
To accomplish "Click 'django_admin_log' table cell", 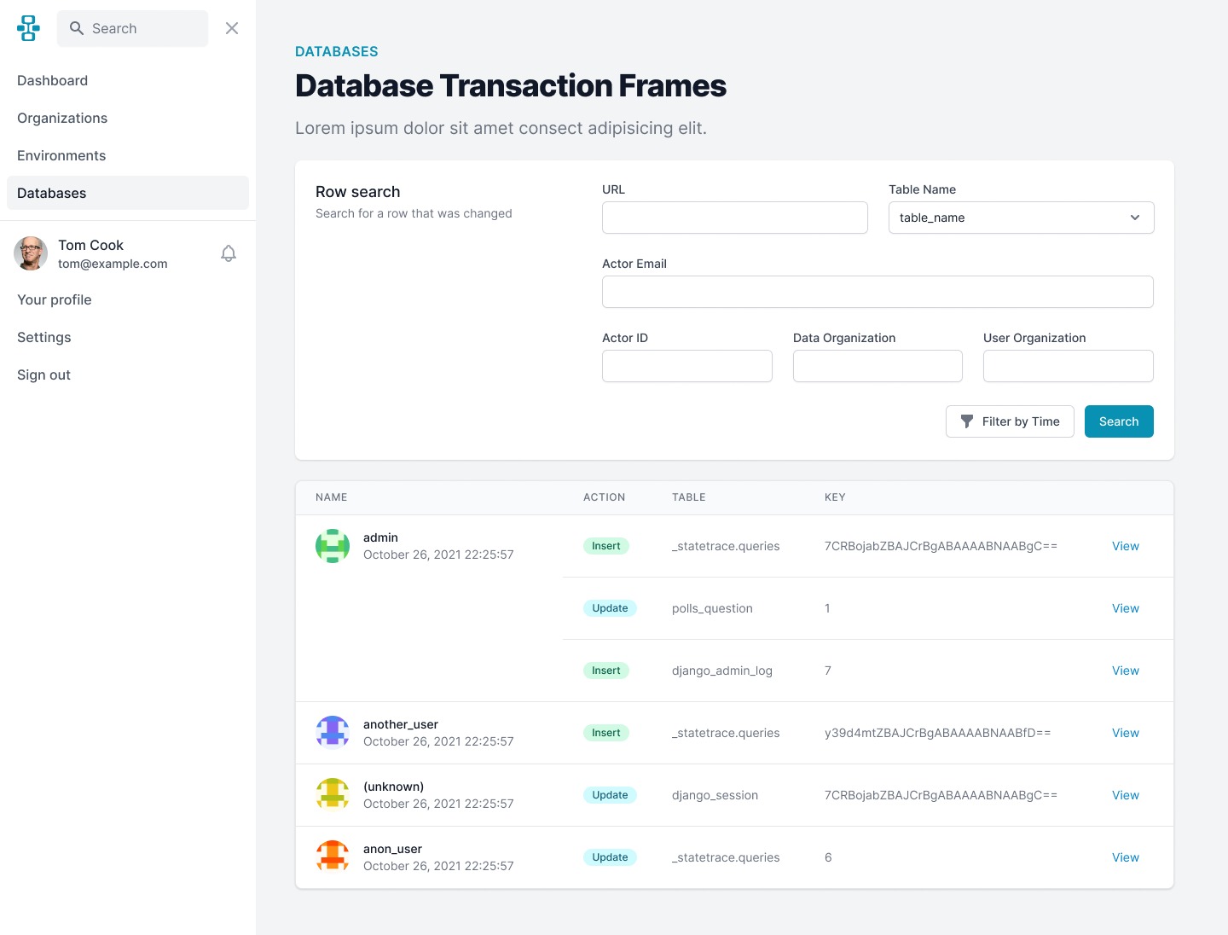I will click(722, 671).
